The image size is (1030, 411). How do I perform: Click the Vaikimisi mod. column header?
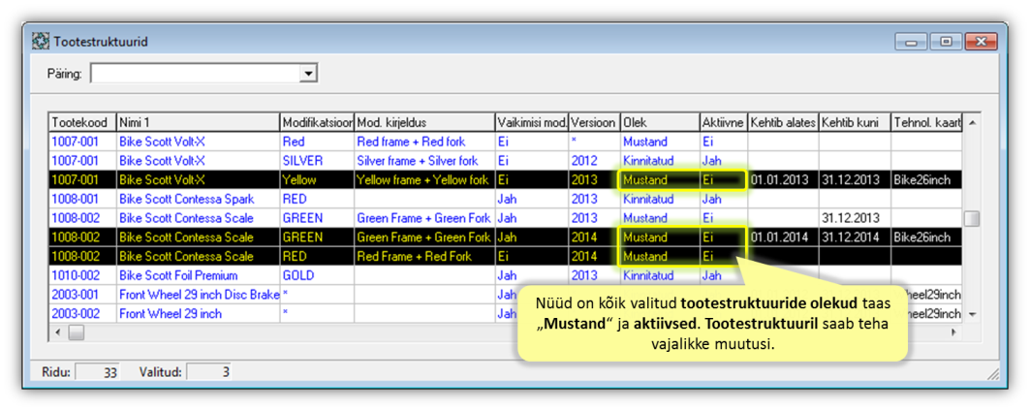click(531, 123)
